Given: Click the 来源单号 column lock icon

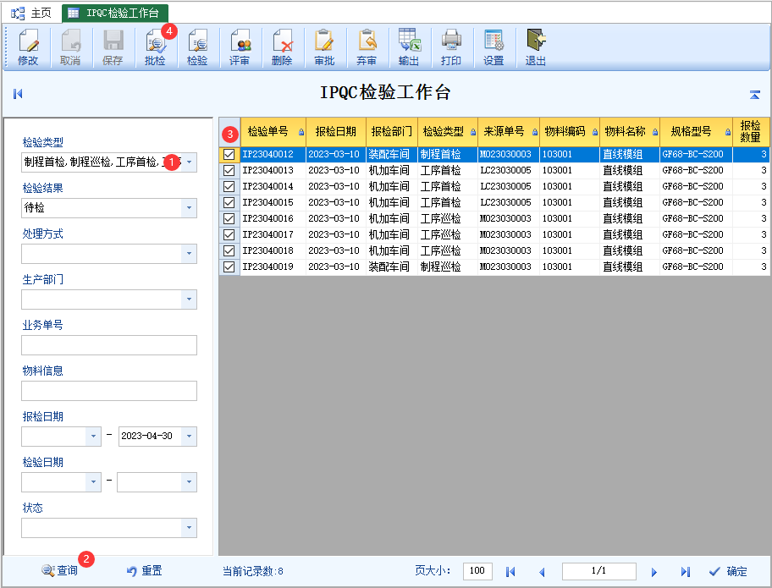Looking at the screenshot, I should coord(535,132).
